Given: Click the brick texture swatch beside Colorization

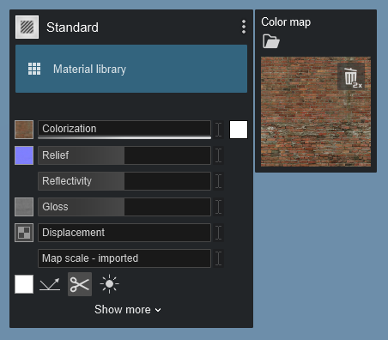Looking at the screenshot, I should pyautogui.click(x=24, y=130).
